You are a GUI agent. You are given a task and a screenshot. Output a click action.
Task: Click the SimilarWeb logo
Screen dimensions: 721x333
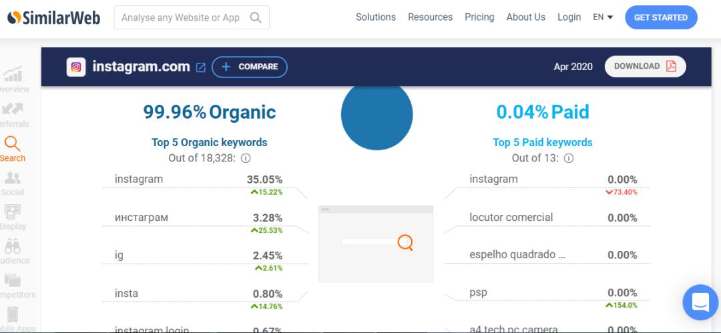point(53,18)
